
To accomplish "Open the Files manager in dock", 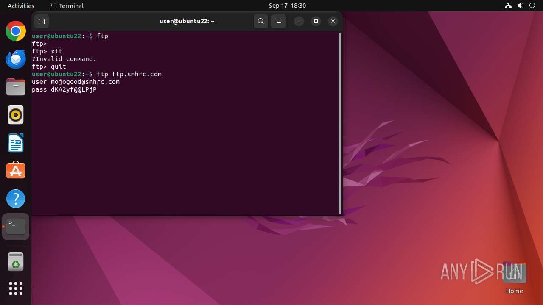I will pos(16,87).
